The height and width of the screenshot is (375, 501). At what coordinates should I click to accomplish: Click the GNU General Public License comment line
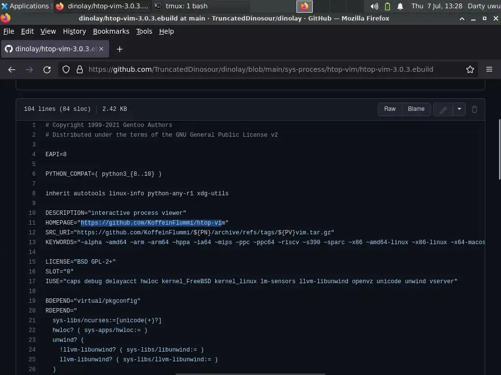[x=161, y=135]
